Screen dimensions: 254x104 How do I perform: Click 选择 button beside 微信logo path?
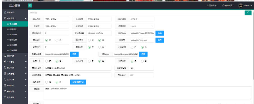pyautogui.click(x=143, y=54)
